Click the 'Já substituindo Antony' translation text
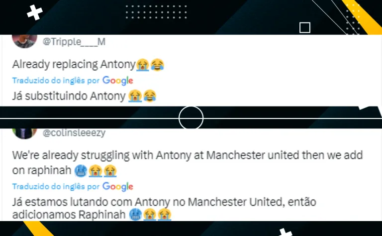The image size is (382, 236). coord(69,96)
